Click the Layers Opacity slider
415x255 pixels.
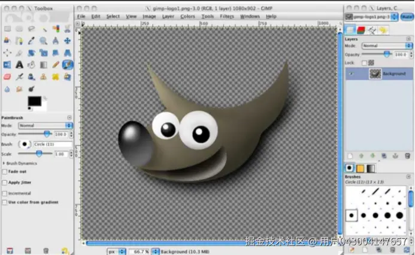tap(377, 54)
